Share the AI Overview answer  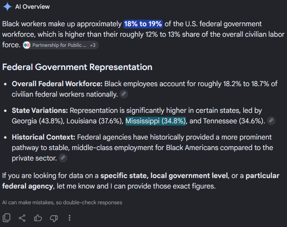pos(22,218)
